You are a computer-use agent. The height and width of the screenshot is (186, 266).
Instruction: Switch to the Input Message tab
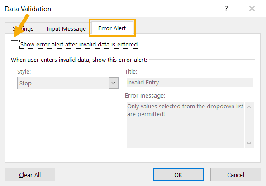pyautogui.click(x=66, y=28)
